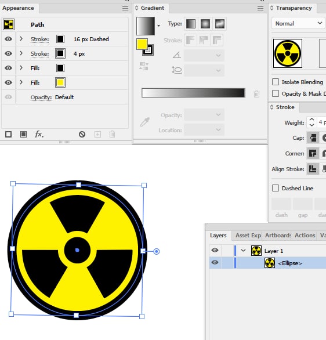The width and height of the screenshot is (326, 340).
Task: Collapse Layer 1 in Layers panel
Action: click(244, 251)
